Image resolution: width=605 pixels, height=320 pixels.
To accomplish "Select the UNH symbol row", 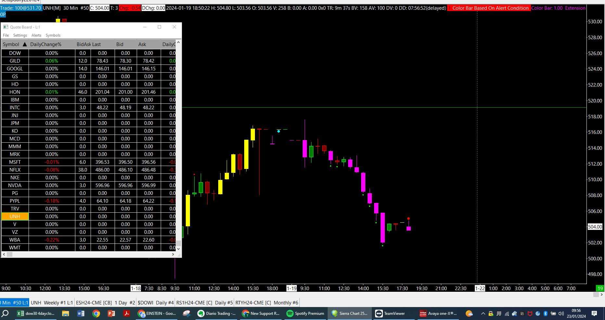I will [15, 217].
